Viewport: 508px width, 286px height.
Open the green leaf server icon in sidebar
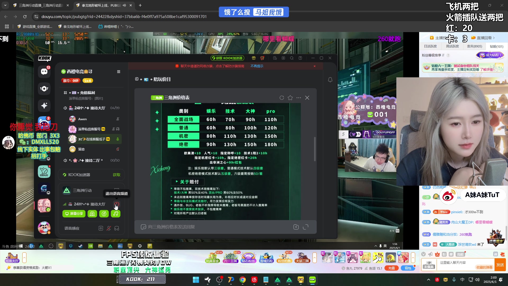click(44, 171)
